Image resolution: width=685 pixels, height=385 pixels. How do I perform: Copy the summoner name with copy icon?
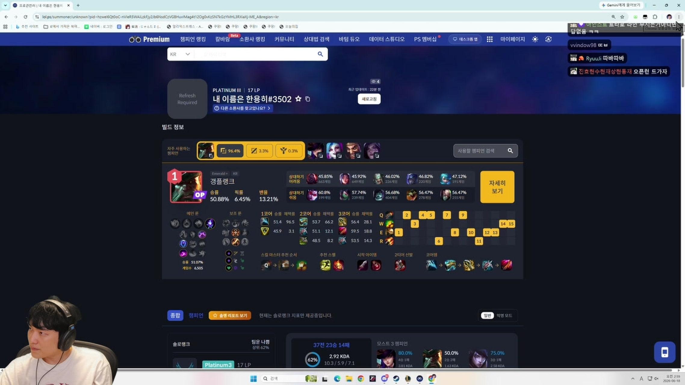pos(308,99)
